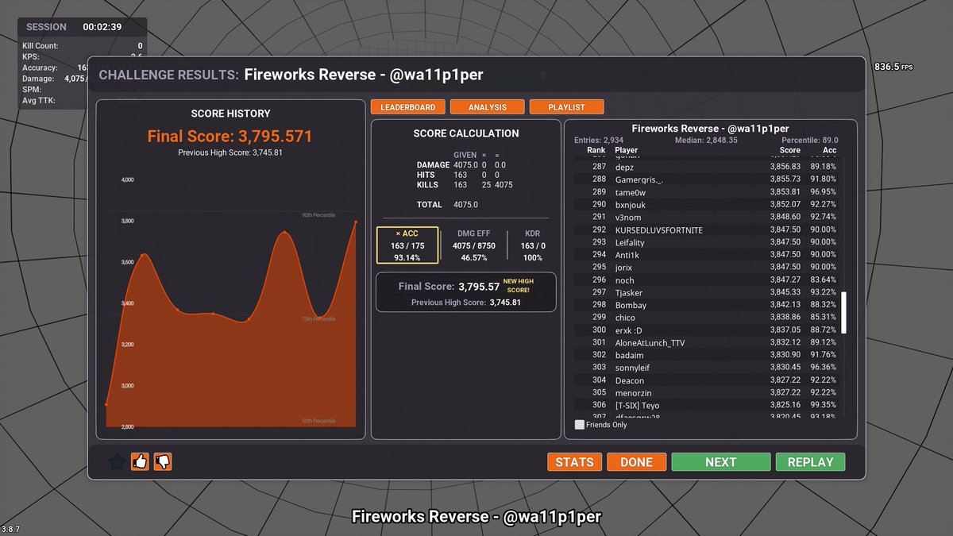Click the Rank column header

[x=596, y=150]
